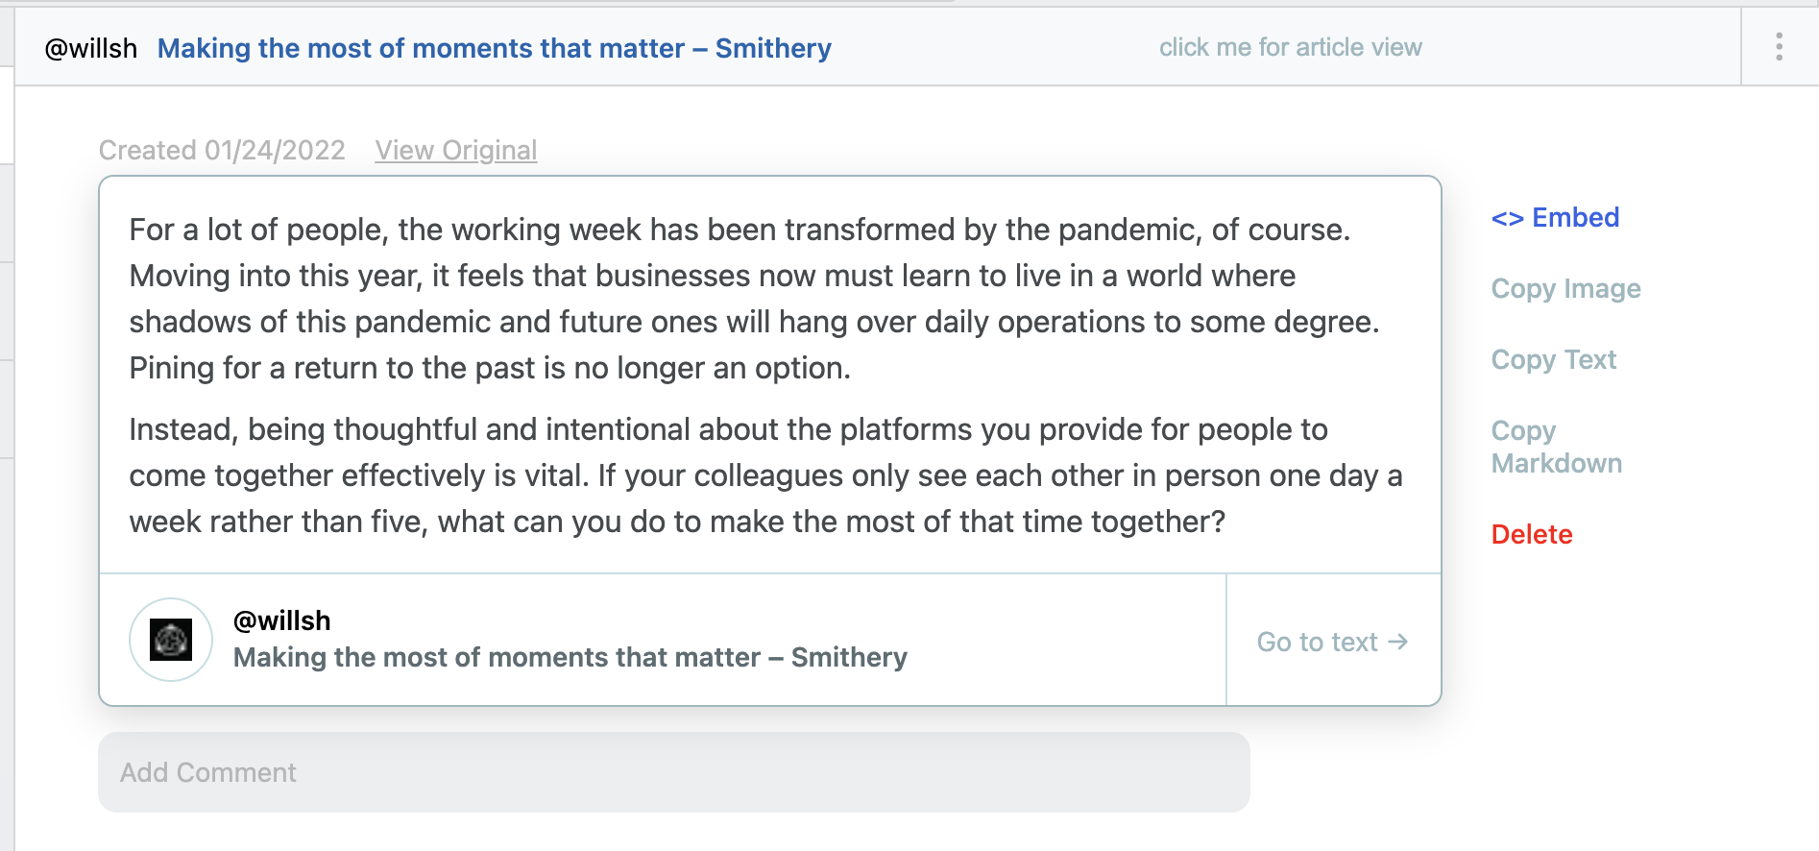Click the @willsh avatar thumbnail
Screen dimensions: 1819x851
click(x=171, y=640)
